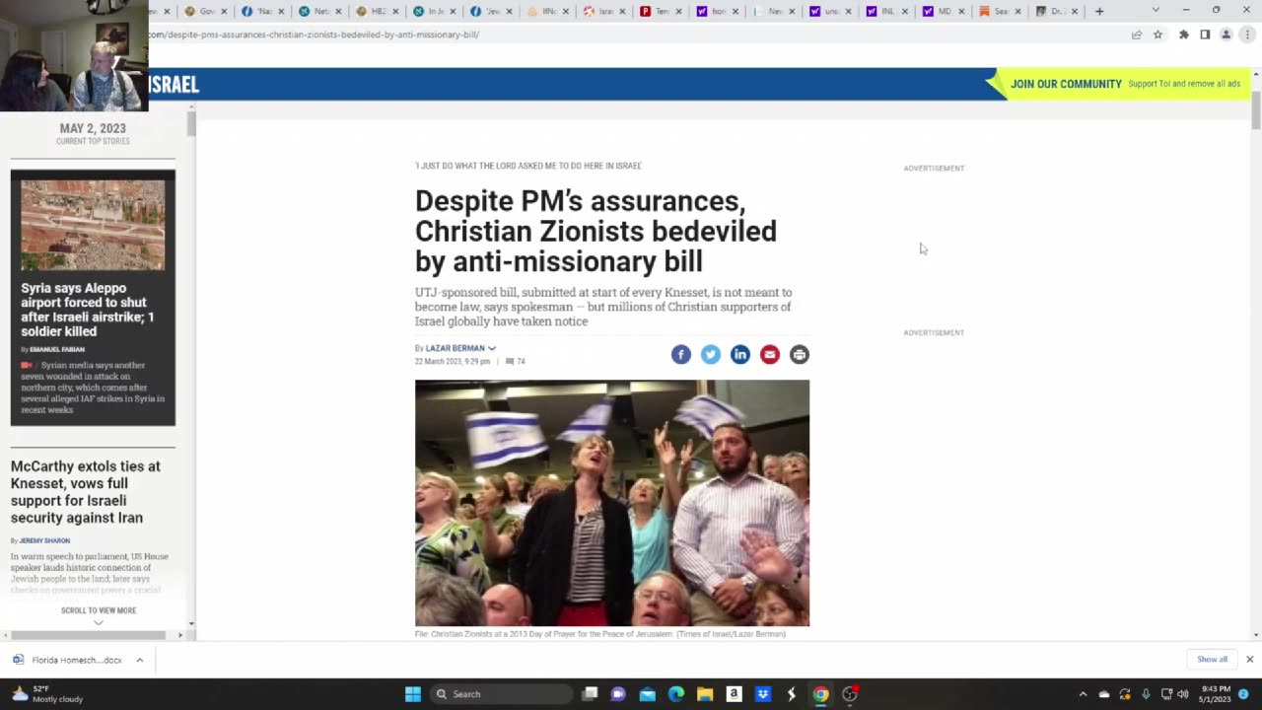Open the Chrome three-dot menu

tap(1245, 35)
